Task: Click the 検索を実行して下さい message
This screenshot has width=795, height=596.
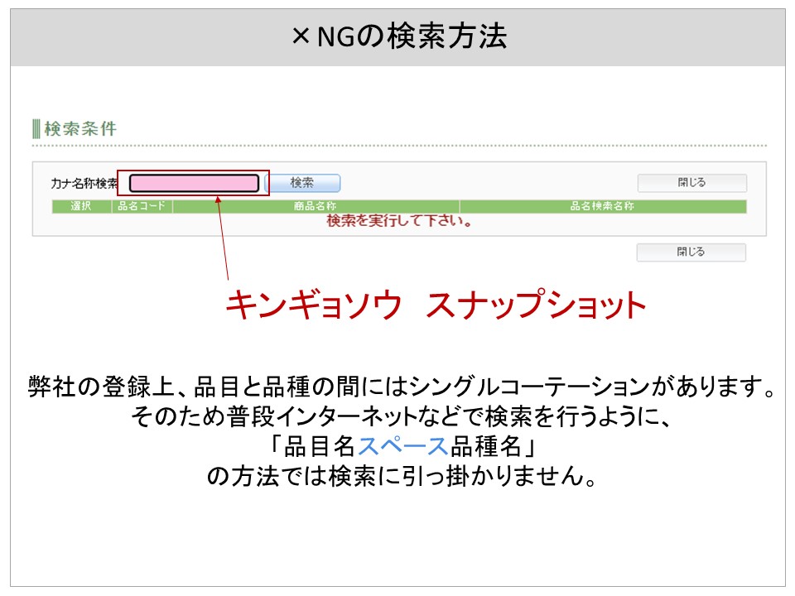Action: point(399,221)
